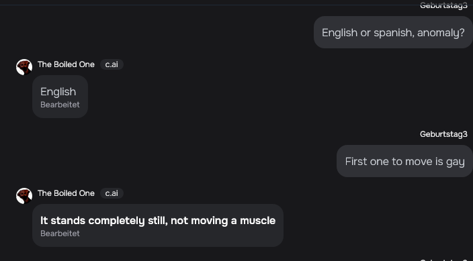Click the word 'spanish,' in the top message
Viewport: 473px width, 261px height.
click(394, 33)
